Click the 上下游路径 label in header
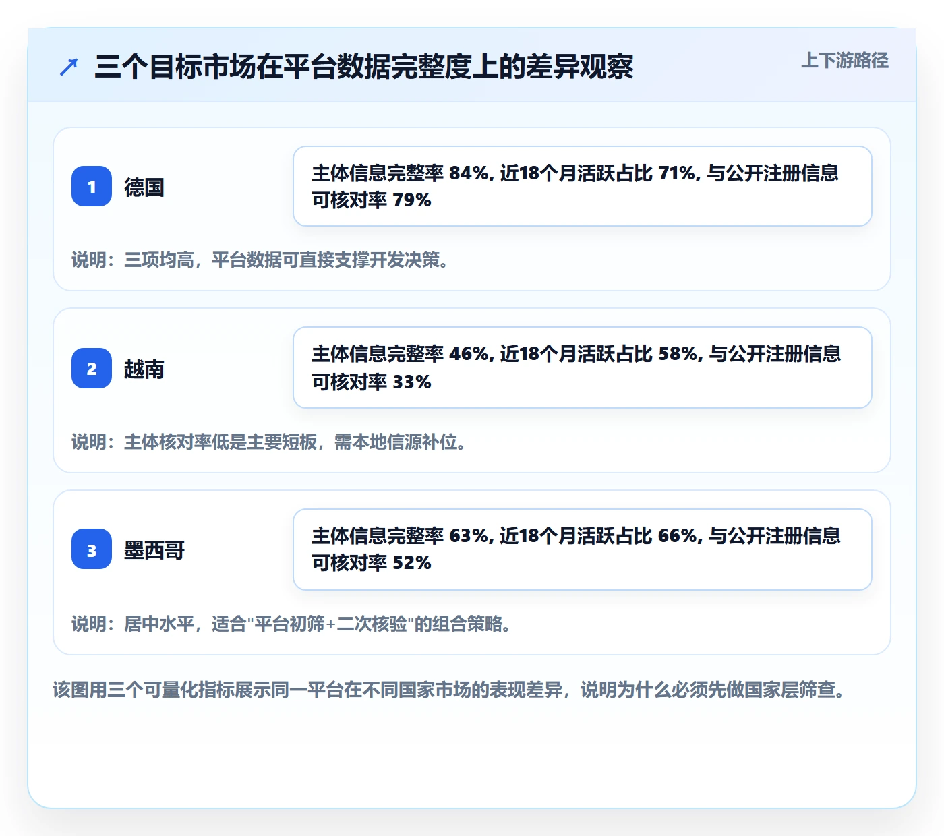Image resolution: width=944 pixels, height=836 pixels. click(845, 61)
